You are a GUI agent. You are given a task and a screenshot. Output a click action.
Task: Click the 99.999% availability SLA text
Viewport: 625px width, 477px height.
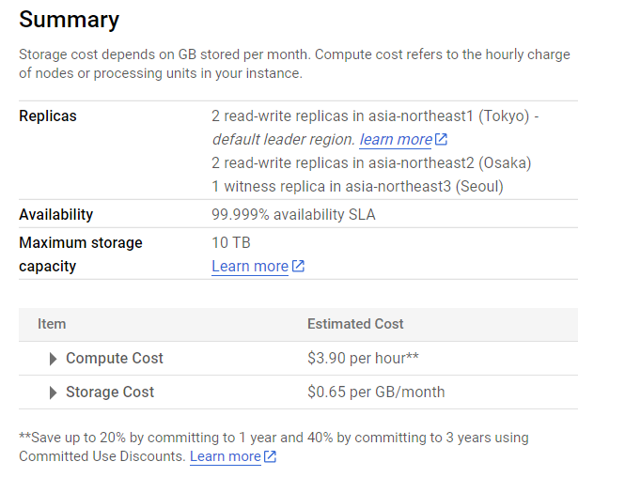(x=293, y=215)
